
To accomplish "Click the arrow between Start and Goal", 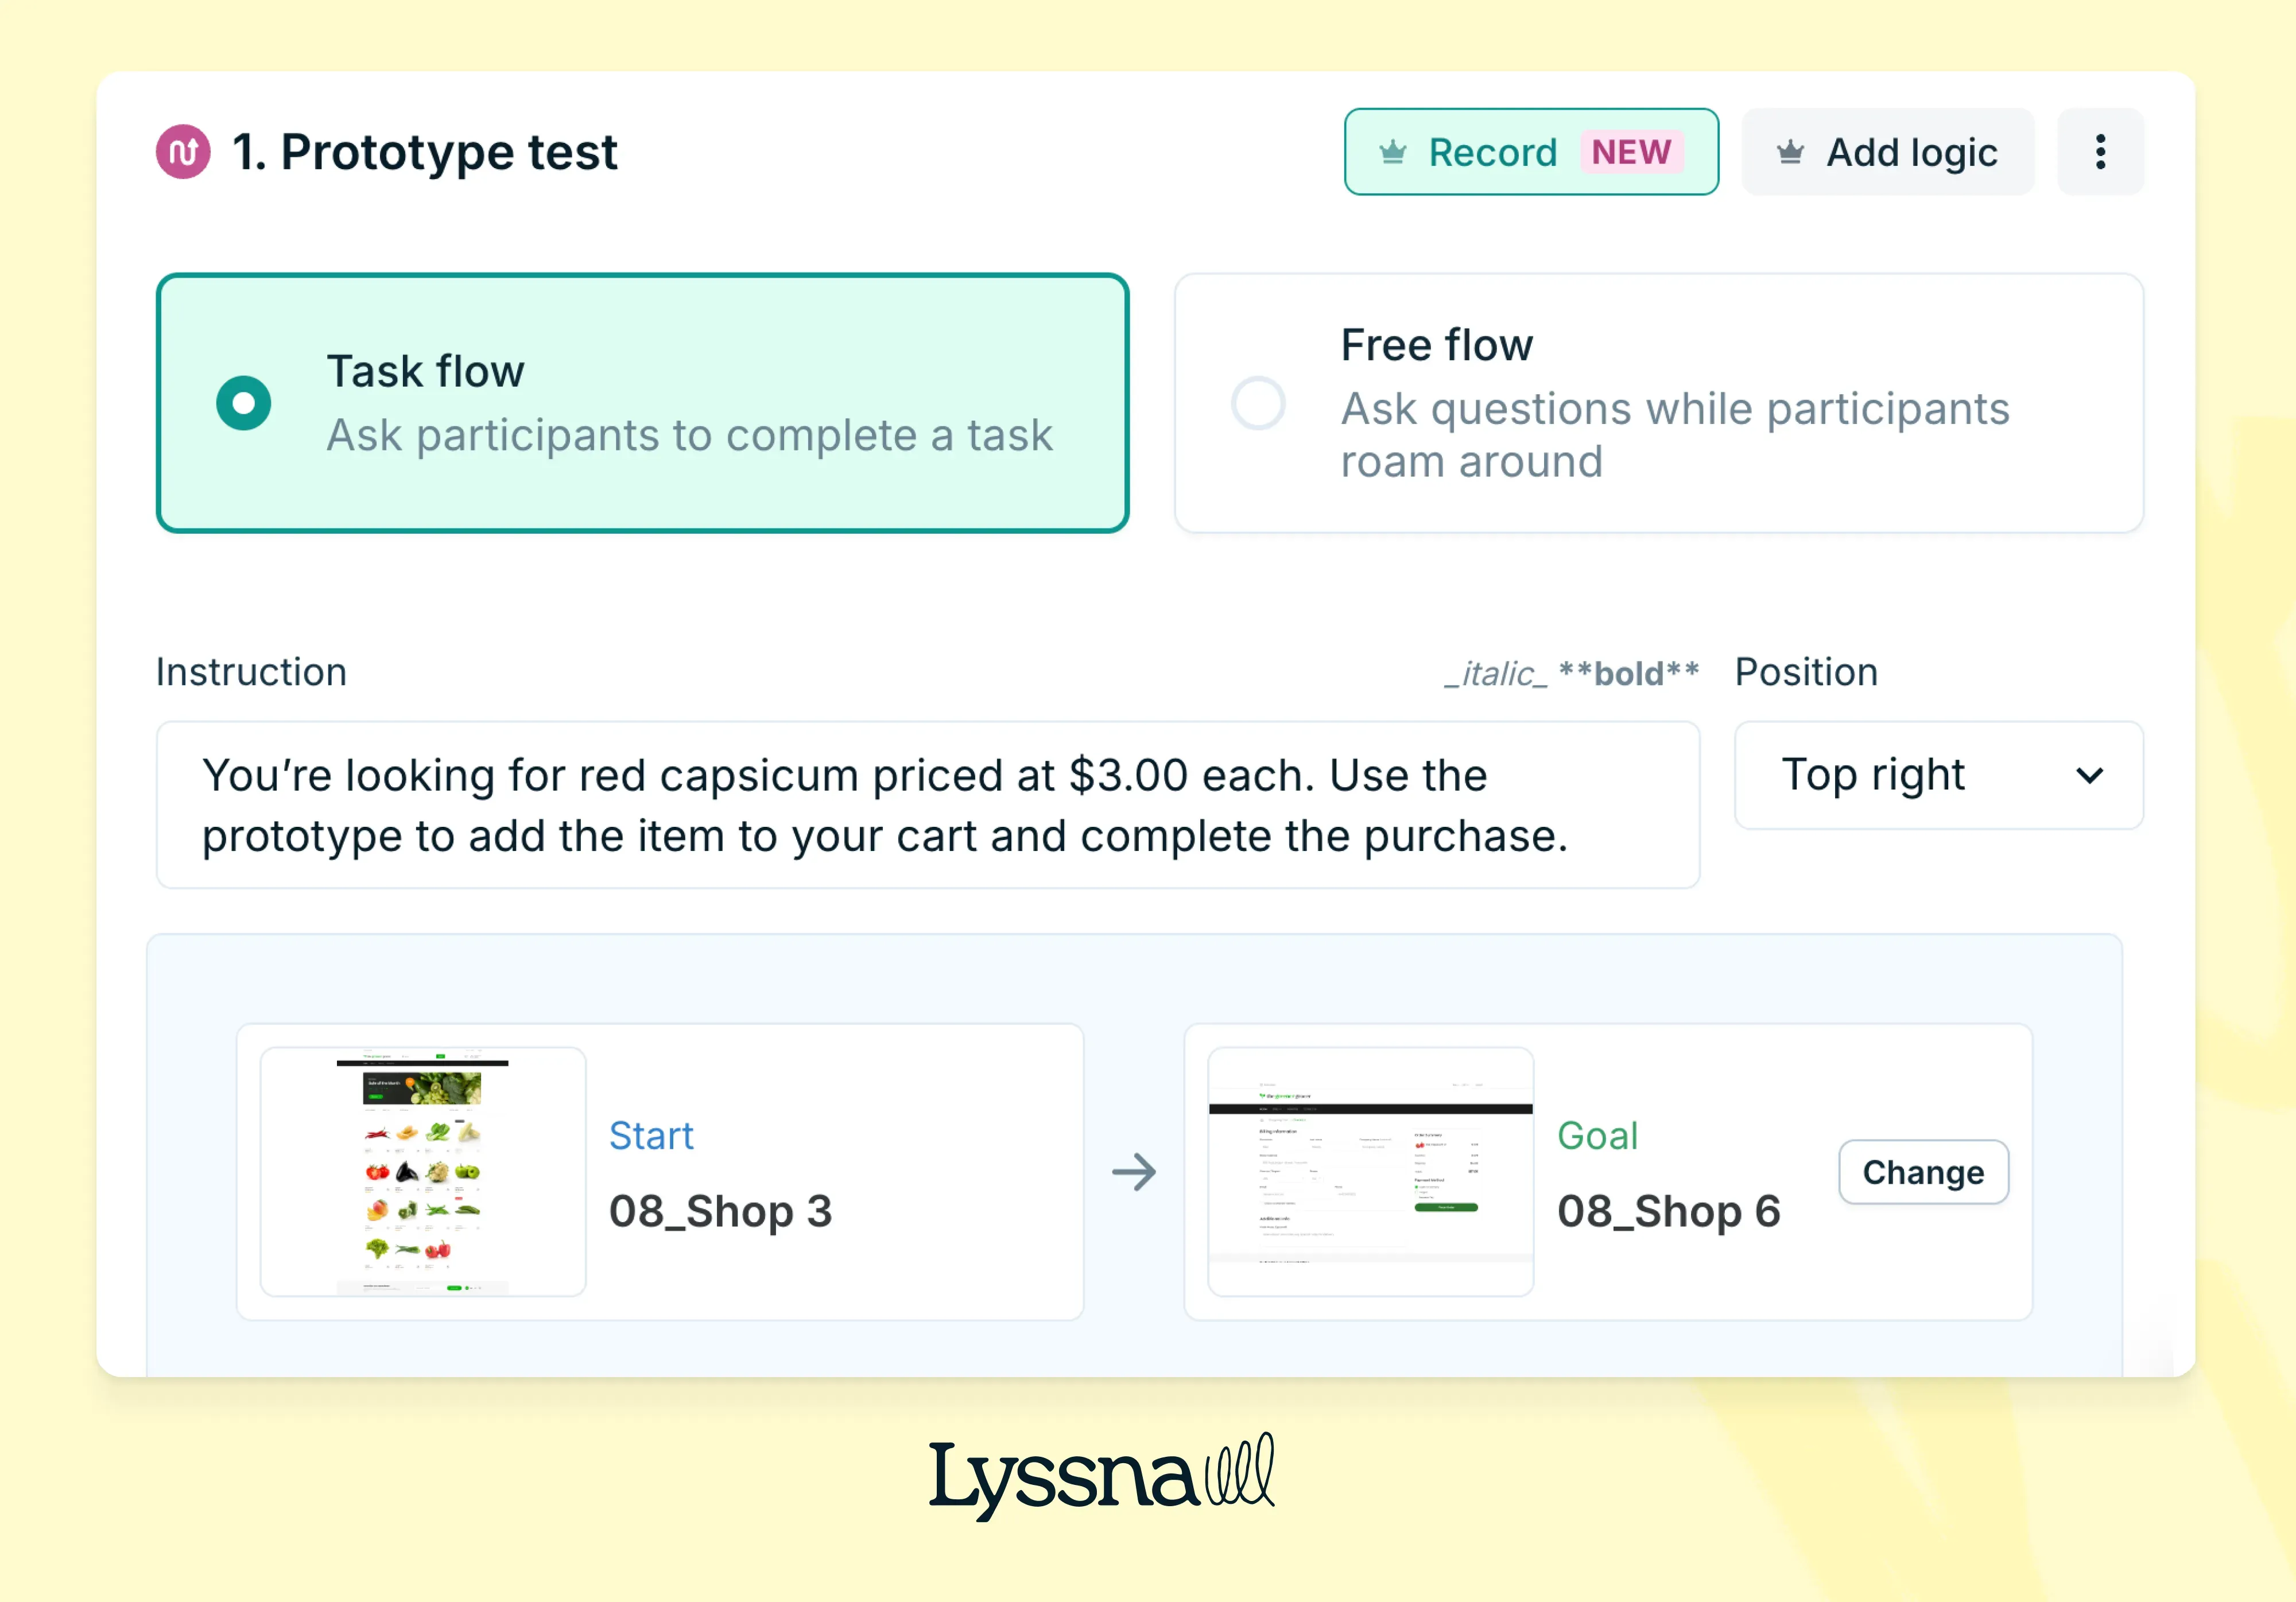I will coord(1135,1171).
